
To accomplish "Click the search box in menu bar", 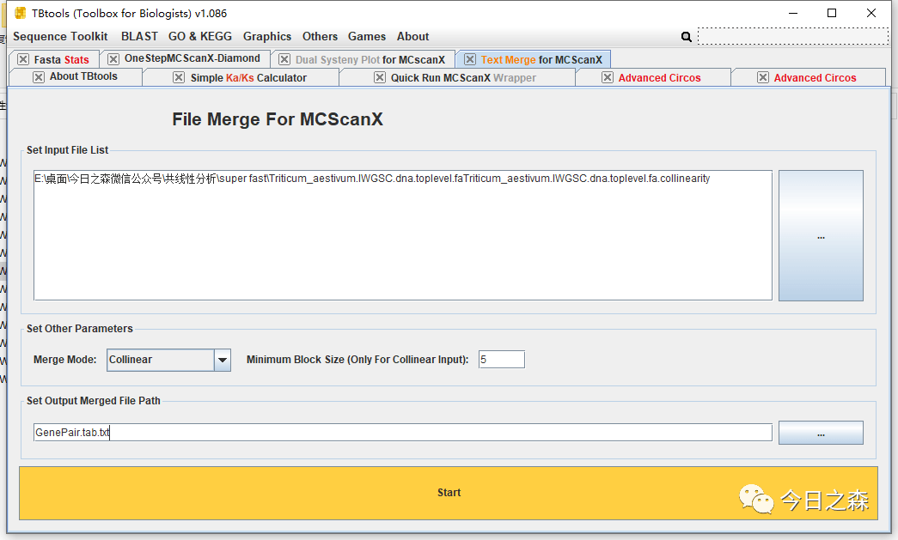I will [793, 36].
